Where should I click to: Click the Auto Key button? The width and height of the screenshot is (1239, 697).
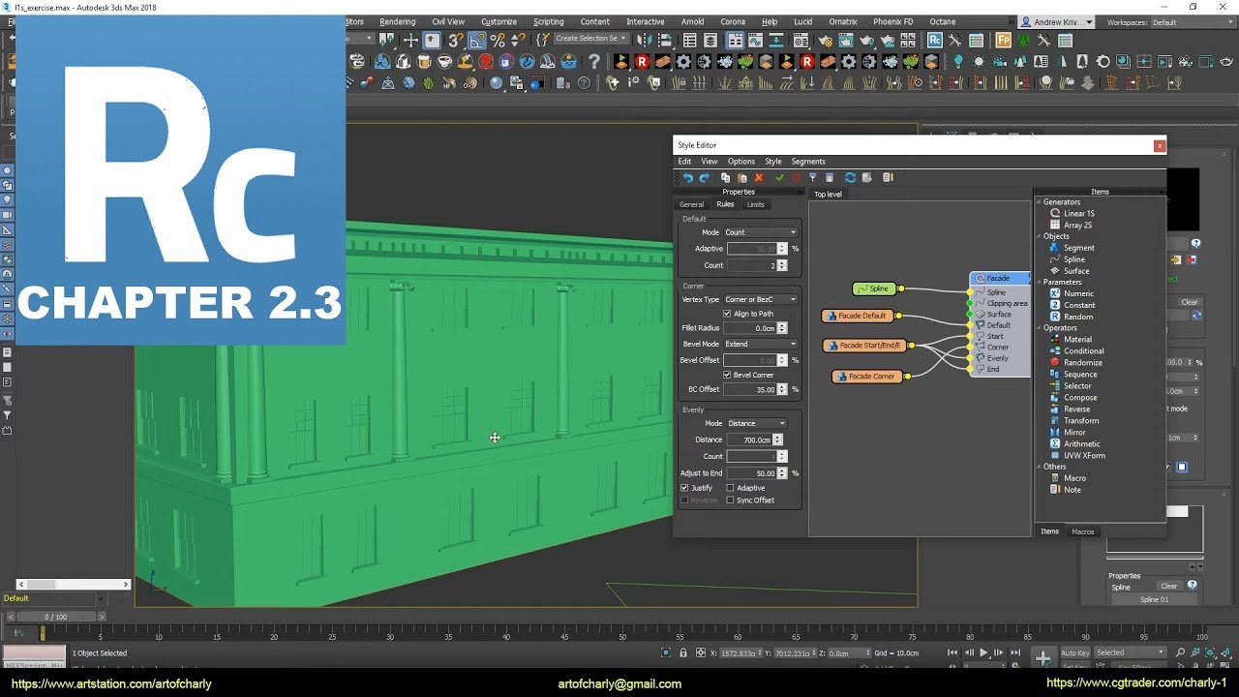[1074, 652]
